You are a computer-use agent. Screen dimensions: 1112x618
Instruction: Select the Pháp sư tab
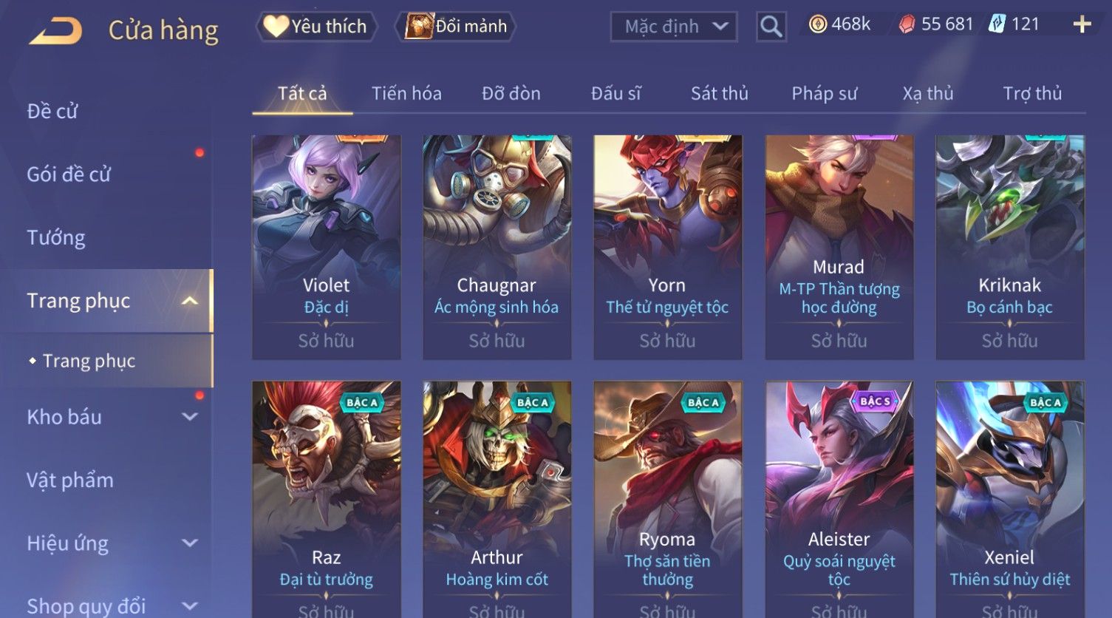(825, 94)
